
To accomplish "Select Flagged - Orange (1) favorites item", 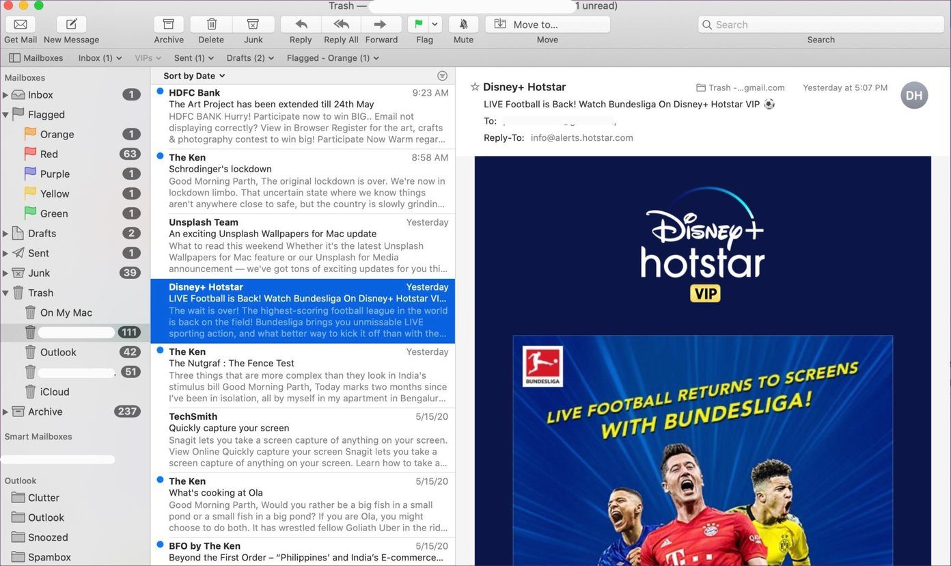I will 333,58.
